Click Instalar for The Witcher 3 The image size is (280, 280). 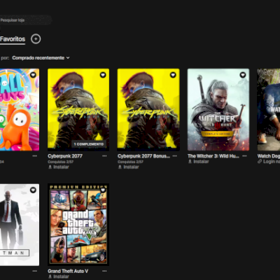point(198,162)
